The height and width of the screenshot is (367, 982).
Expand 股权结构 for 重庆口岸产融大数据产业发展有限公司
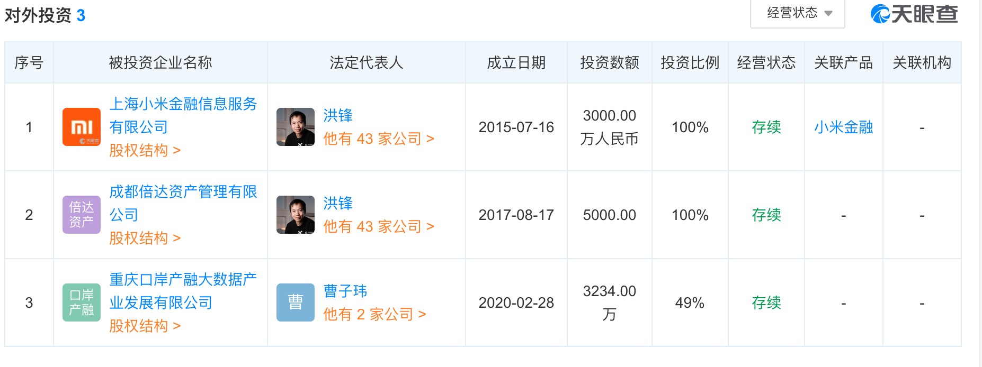pyautogui.click(x=145, y=326)
